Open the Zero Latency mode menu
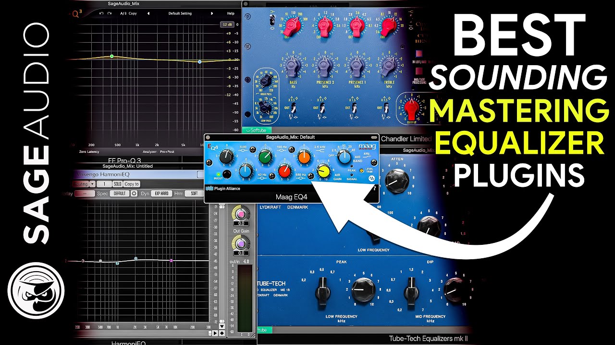This screenshot has height=345, width=615. (x=88, y=151)
